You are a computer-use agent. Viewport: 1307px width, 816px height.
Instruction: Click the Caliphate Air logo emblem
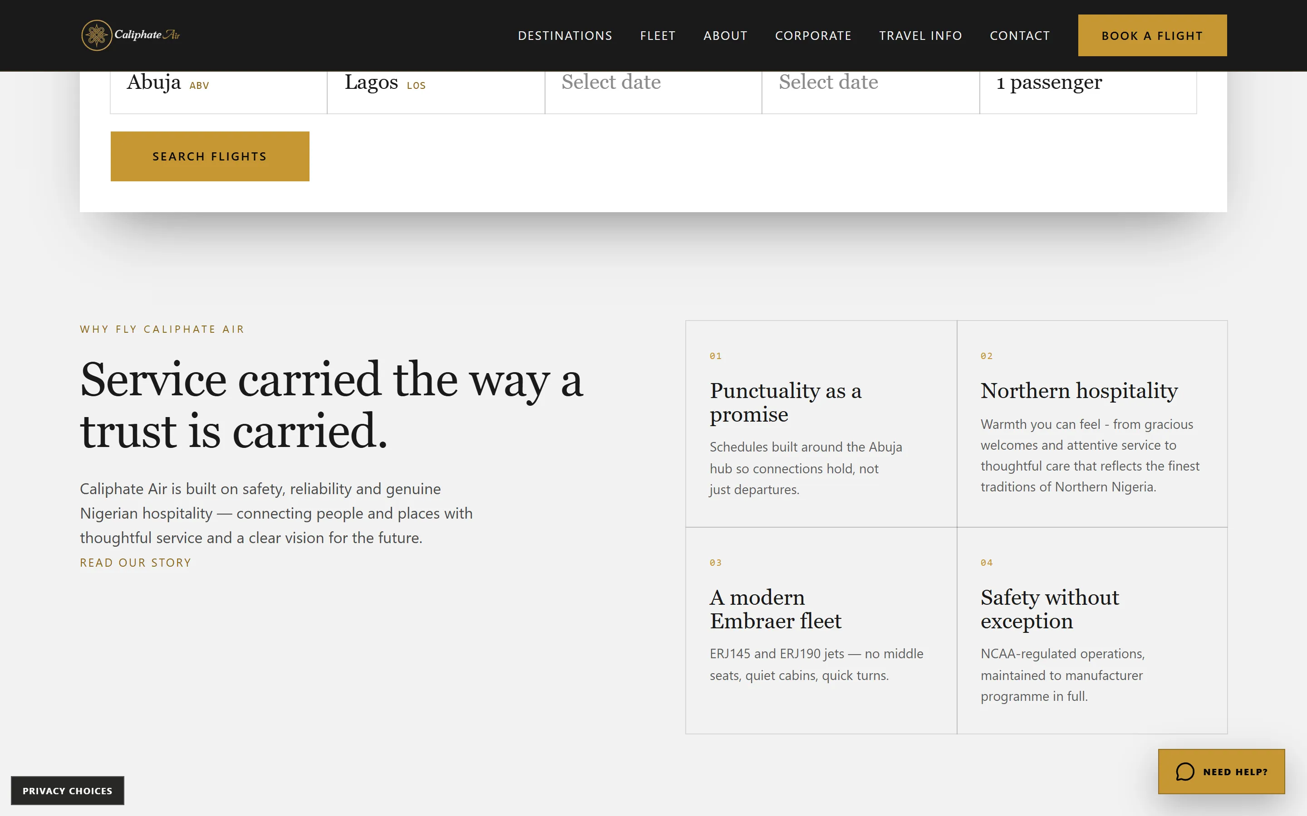[x=97, y=35]
